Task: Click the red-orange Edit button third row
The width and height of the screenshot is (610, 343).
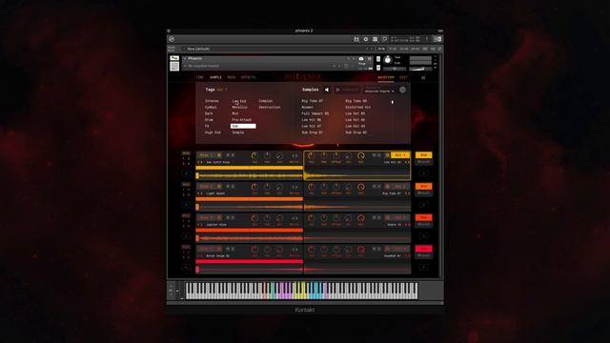Action: pyautogui.click(x=423, y=217)
